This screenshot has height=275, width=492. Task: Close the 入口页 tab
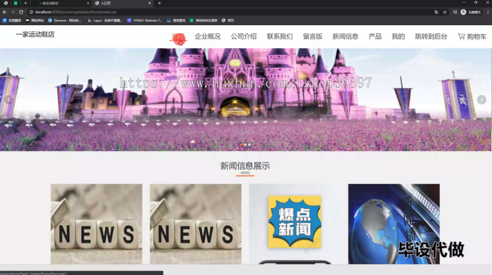click(x=150, y=3)
